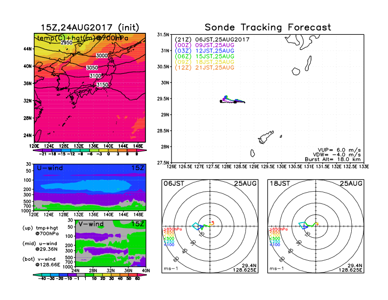Click the "U-wind" panel label
This screenshot has height=300, width=388.
click(50, 168)
